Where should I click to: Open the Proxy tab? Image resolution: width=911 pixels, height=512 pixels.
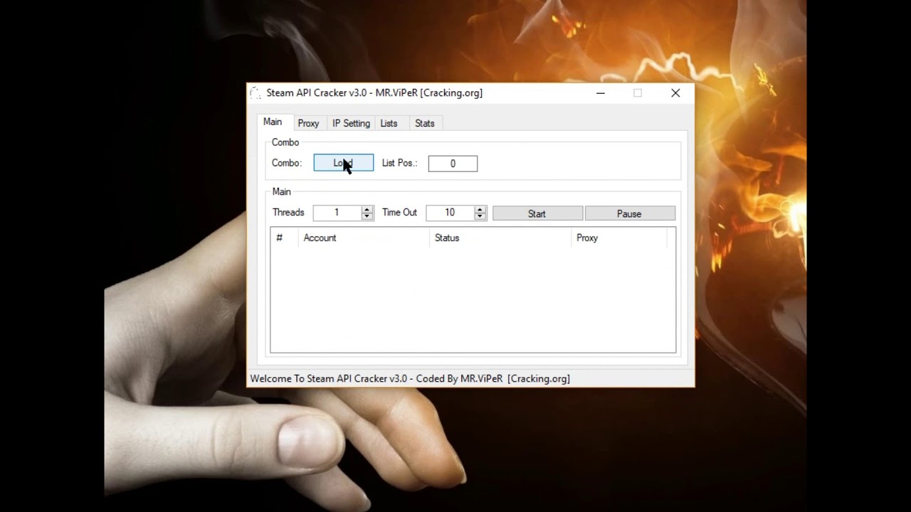308,123
